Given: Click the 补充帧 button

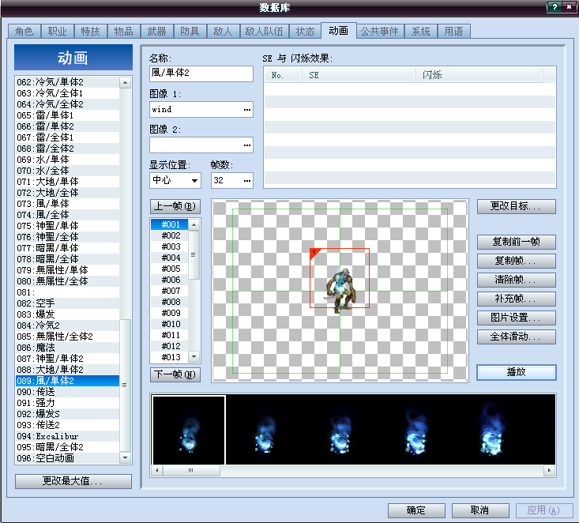Looking at the screenshot, I should pyautogui.click(x=516, y=299).
